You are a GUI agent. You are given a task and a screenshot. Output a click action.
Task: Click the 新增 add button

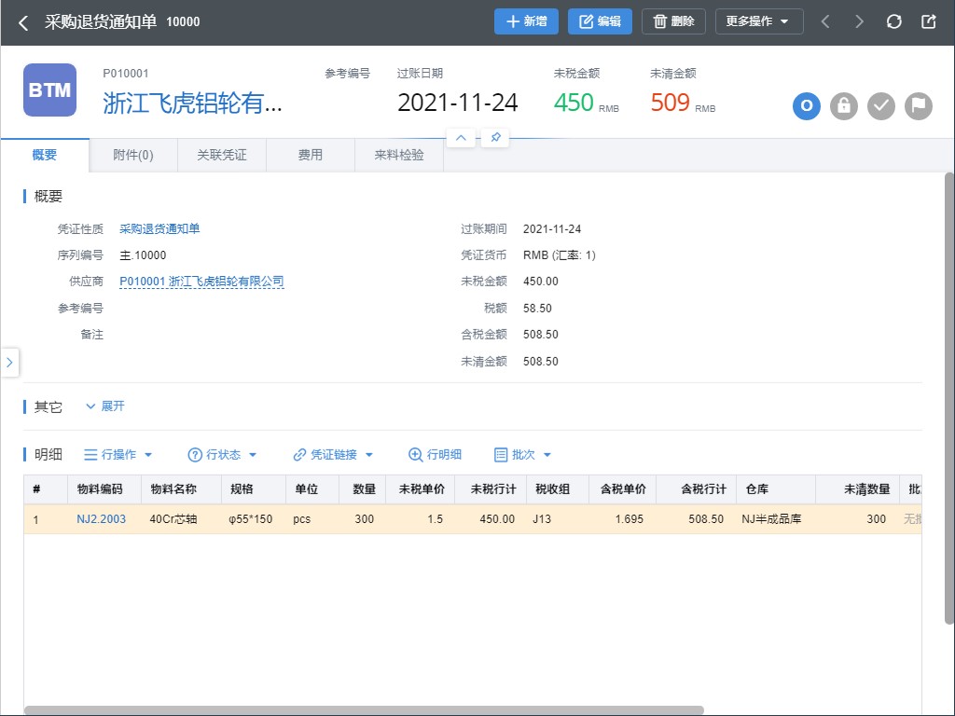click(x=526, y=21)
